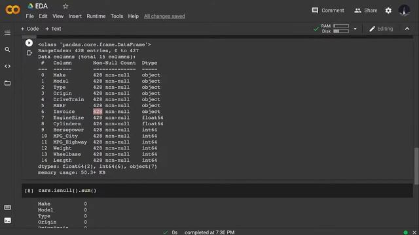Click the notebook vertical scrollbar
This screenshot has height=235, width=419.
[416, 166]
